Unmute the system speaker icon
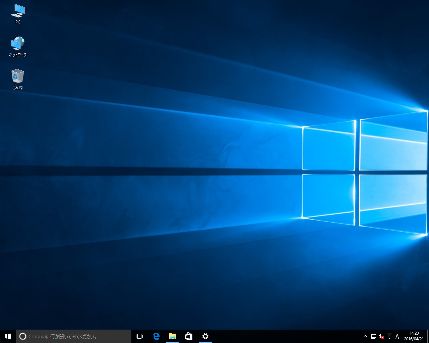The height and width of the screenshot is (343, 429). click(x=381, y=336)
